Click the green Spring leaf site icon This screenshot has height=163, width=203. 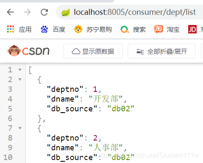pyautogui.click(x=66, y=12)
